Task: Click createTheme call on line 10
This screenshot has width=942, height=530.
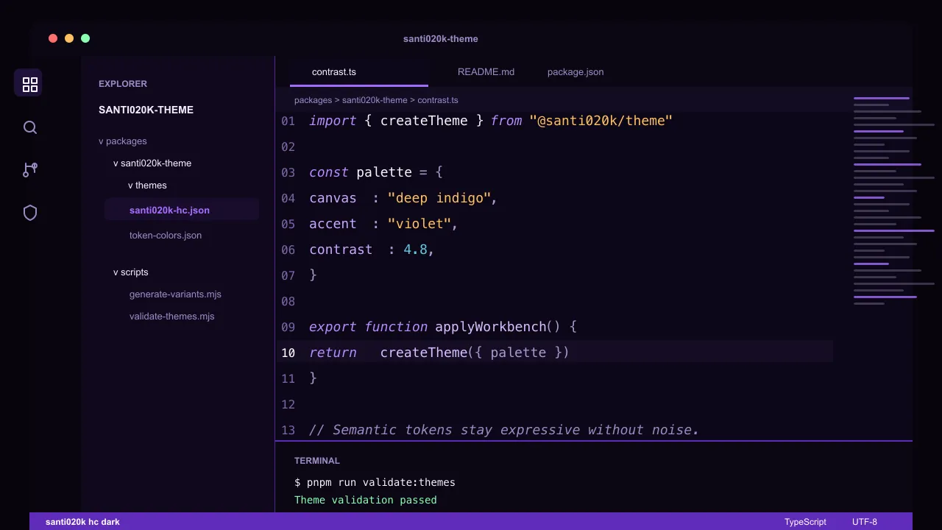Action: [424, 353]
